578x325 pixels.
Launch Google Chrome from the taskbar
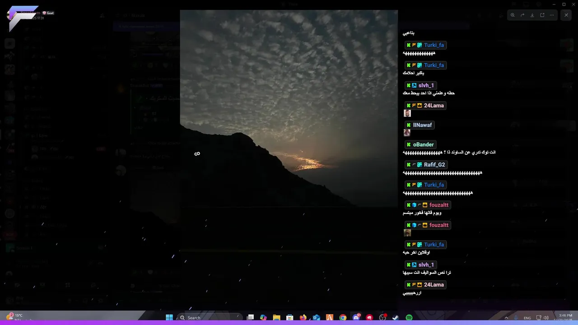(x=343, y=318)
